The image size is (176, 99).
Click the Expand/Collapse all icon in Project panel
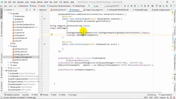[x=30, y=10]
